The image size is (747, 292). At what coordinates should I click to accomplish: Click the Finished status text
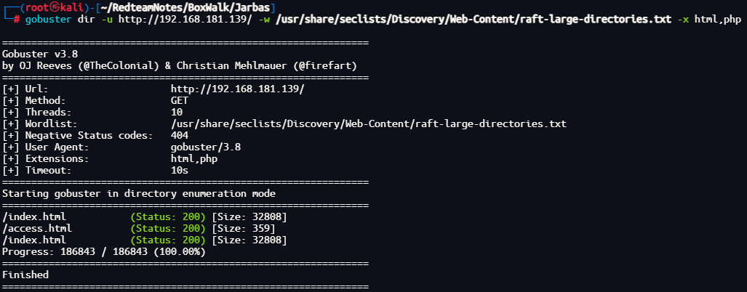pyautogui.click(x=25, y=275)
